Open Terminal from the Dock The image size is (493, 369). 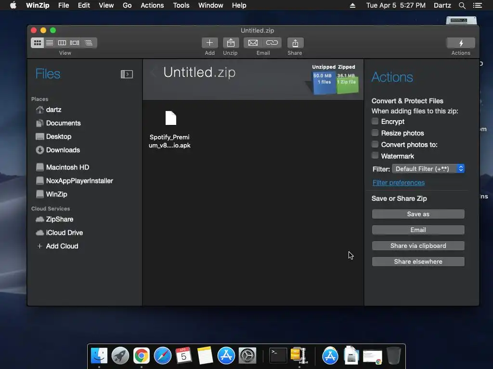click(278, 356)
